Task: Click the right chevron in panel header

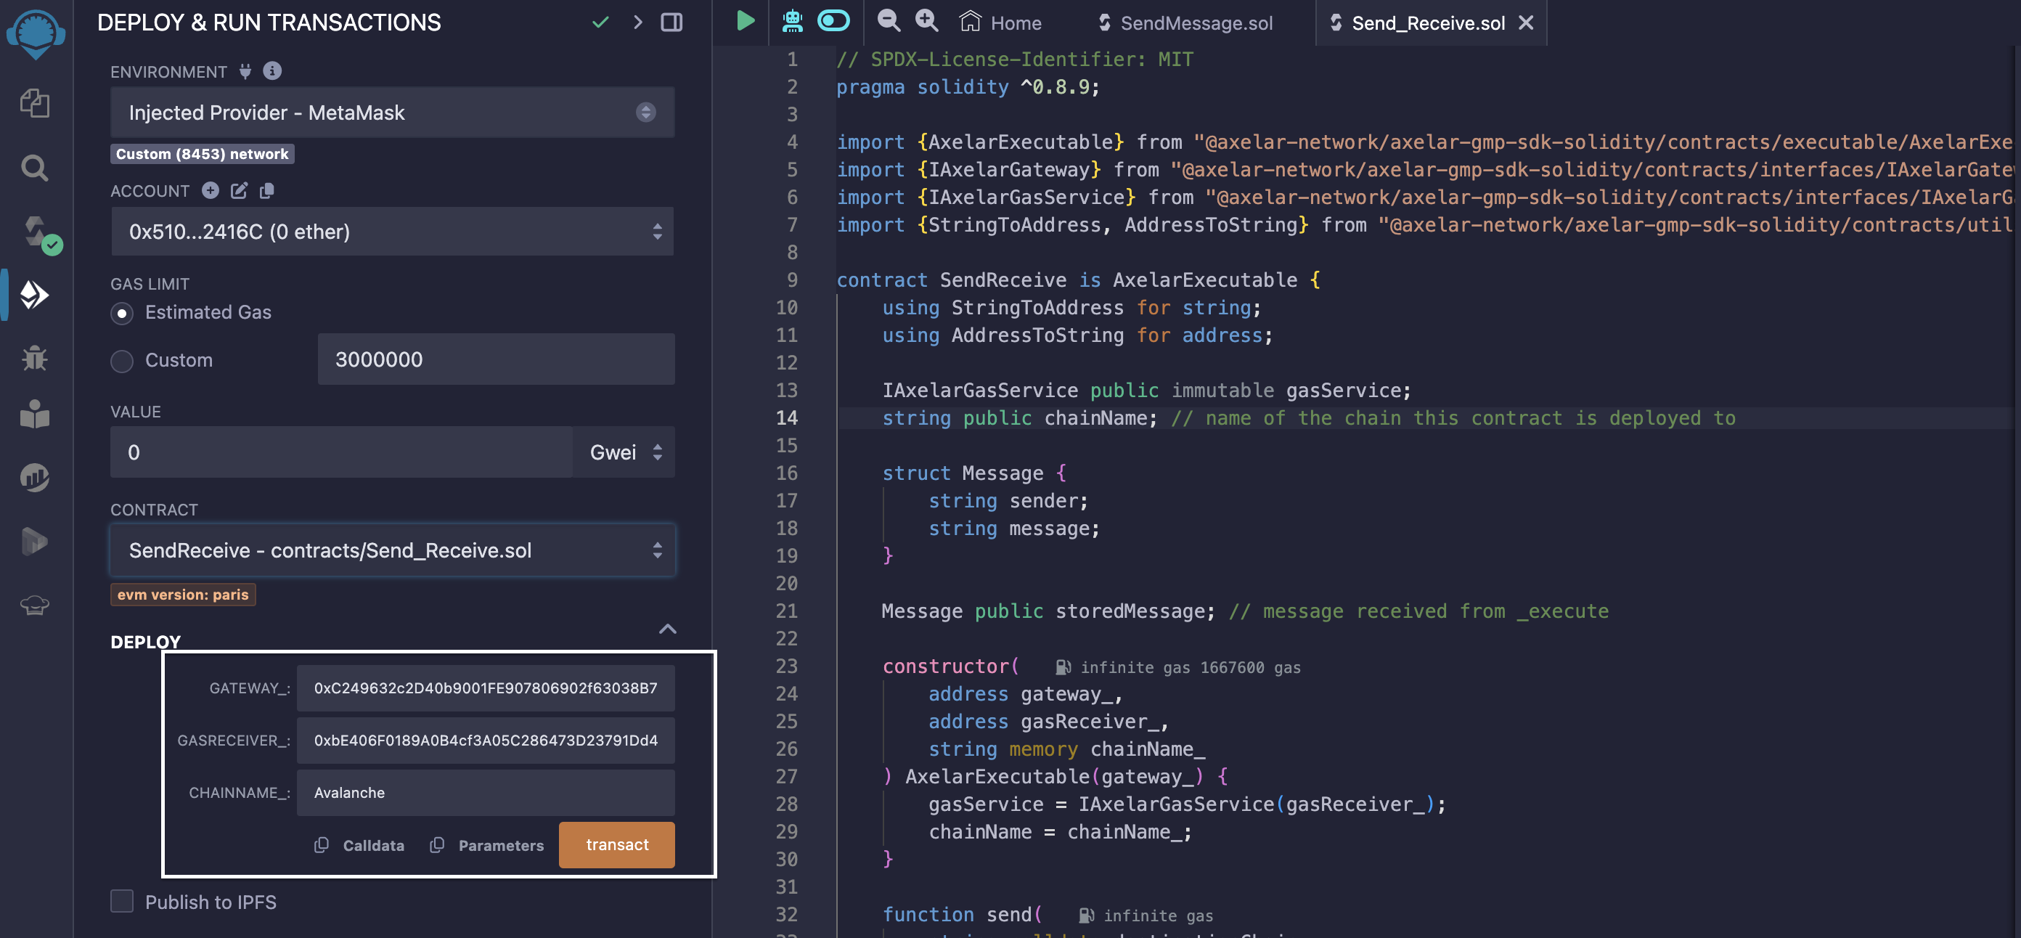Action: (x=637, y=23)
